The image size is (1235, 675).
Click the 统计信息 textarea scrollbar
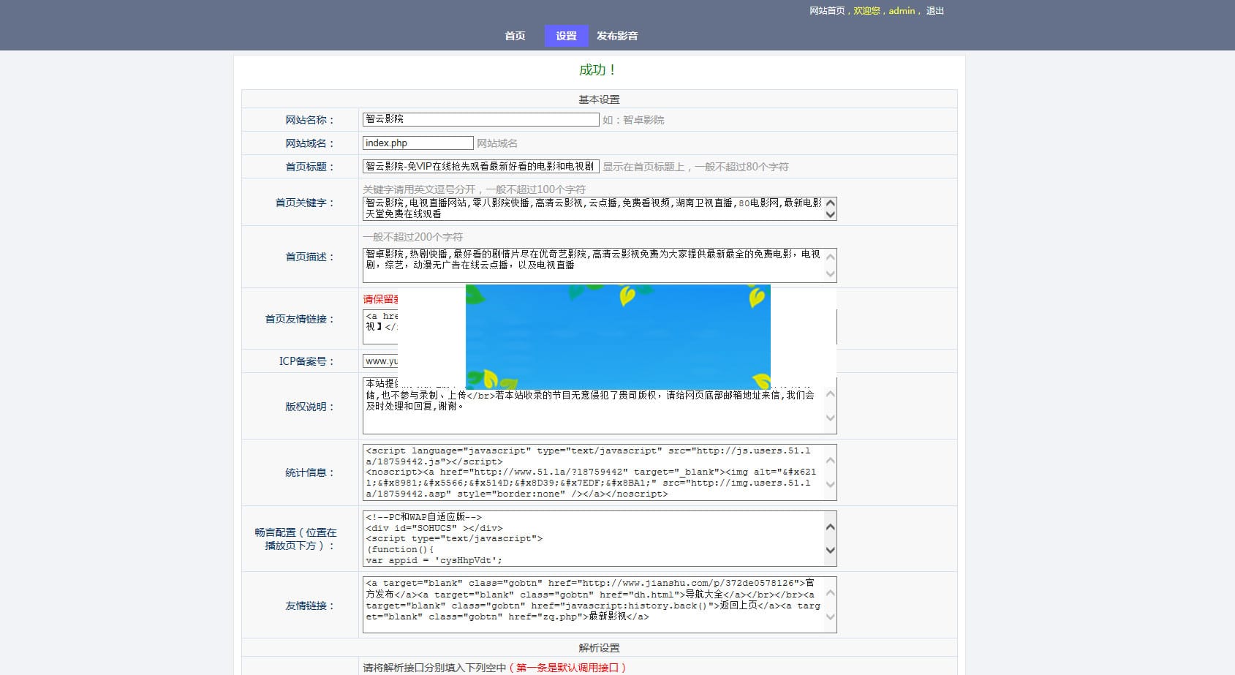[x=830, y=472]
